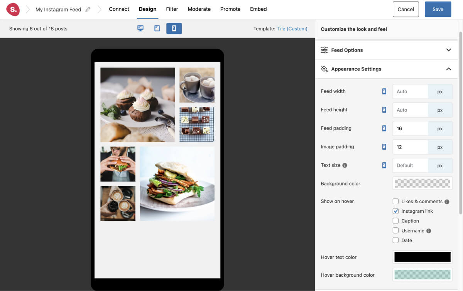Open the Embed tab
The image size is (463, 291).
(x=258, y=9)
